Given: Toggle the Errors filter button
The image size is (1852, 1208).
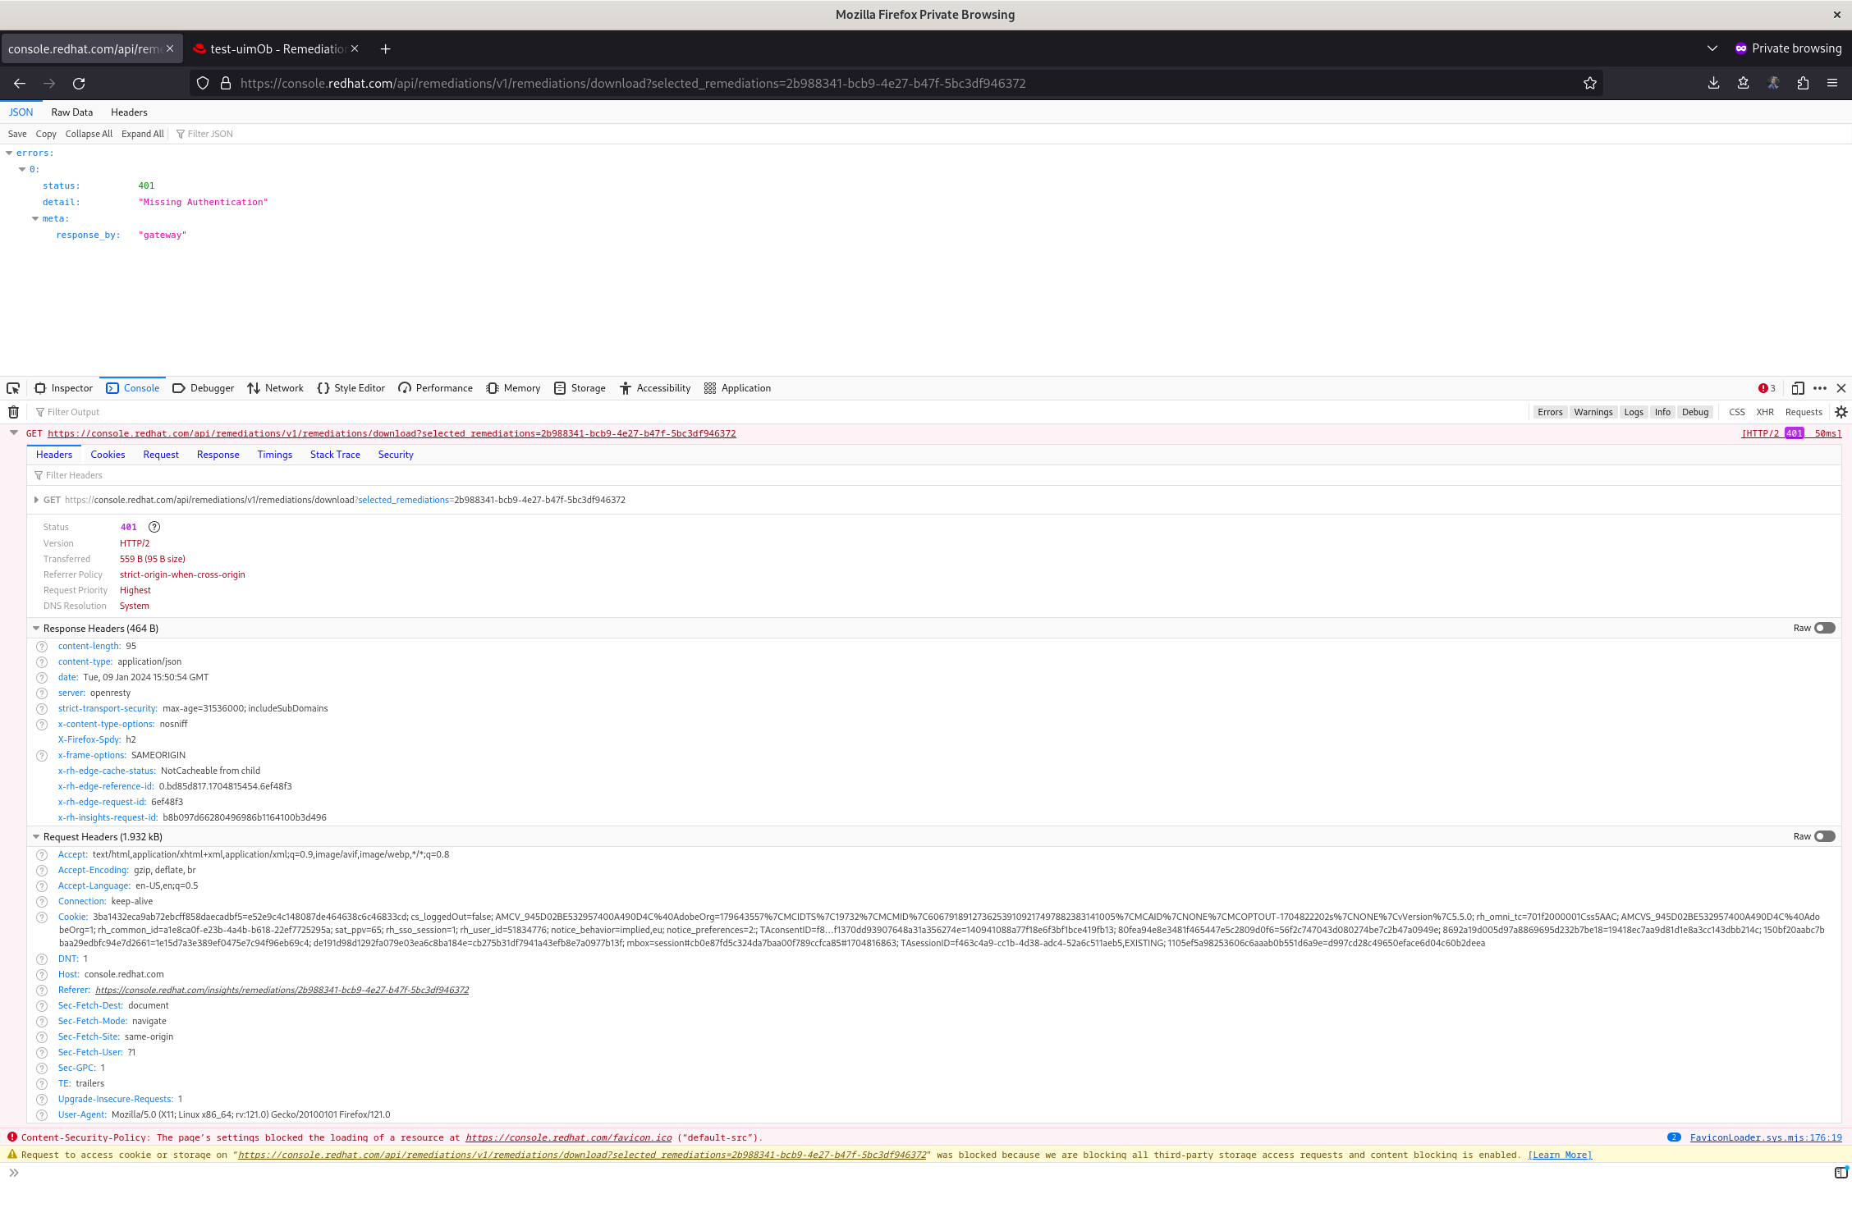Looking at the screenshot, I should (1550, 412).
